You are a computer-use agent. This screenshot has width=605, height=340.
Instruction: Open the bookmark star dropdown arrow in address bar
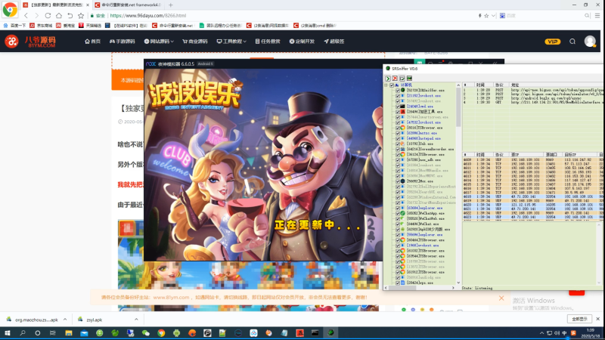[x=493, y=16]
